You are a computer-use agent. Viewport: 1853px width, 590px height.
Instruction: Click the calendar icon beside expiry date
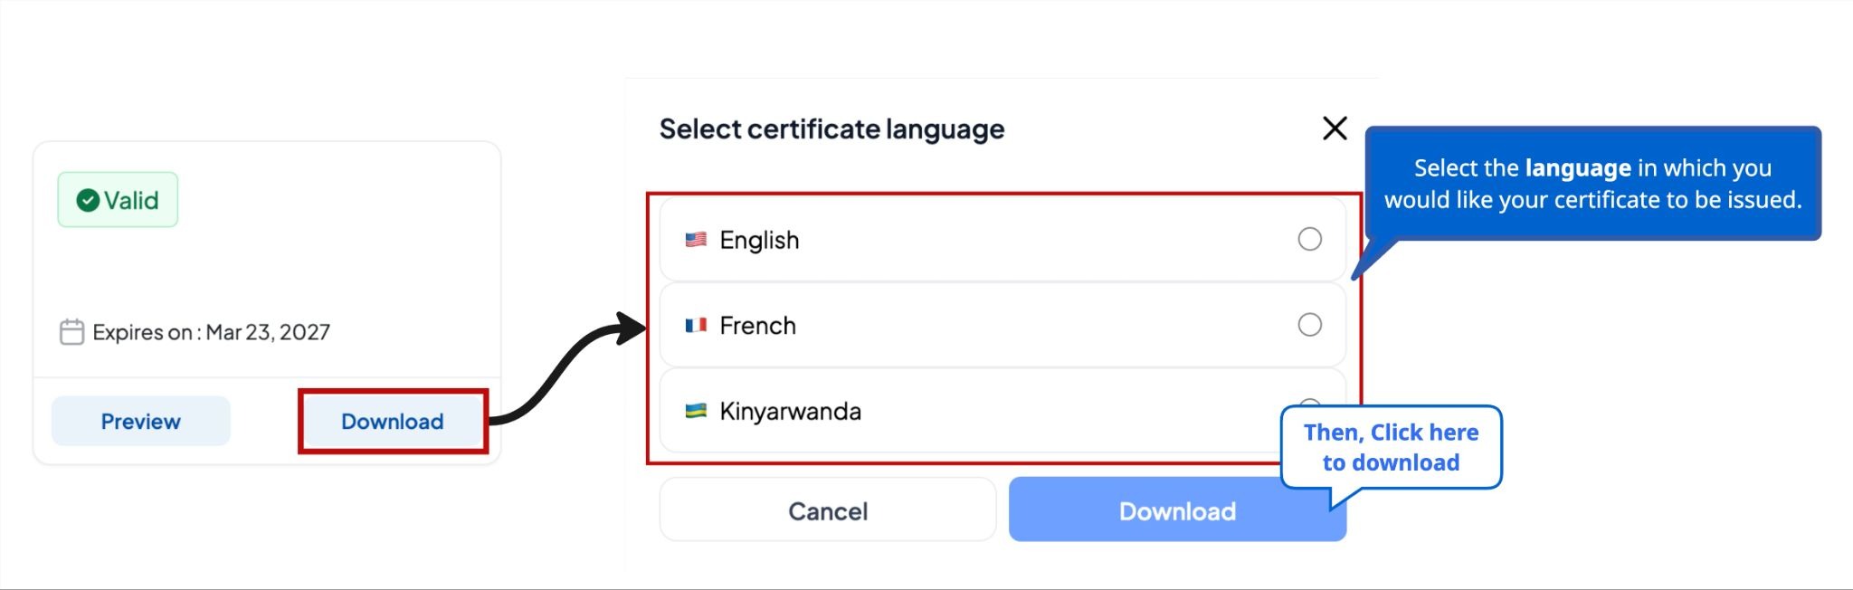coord(71,332)
